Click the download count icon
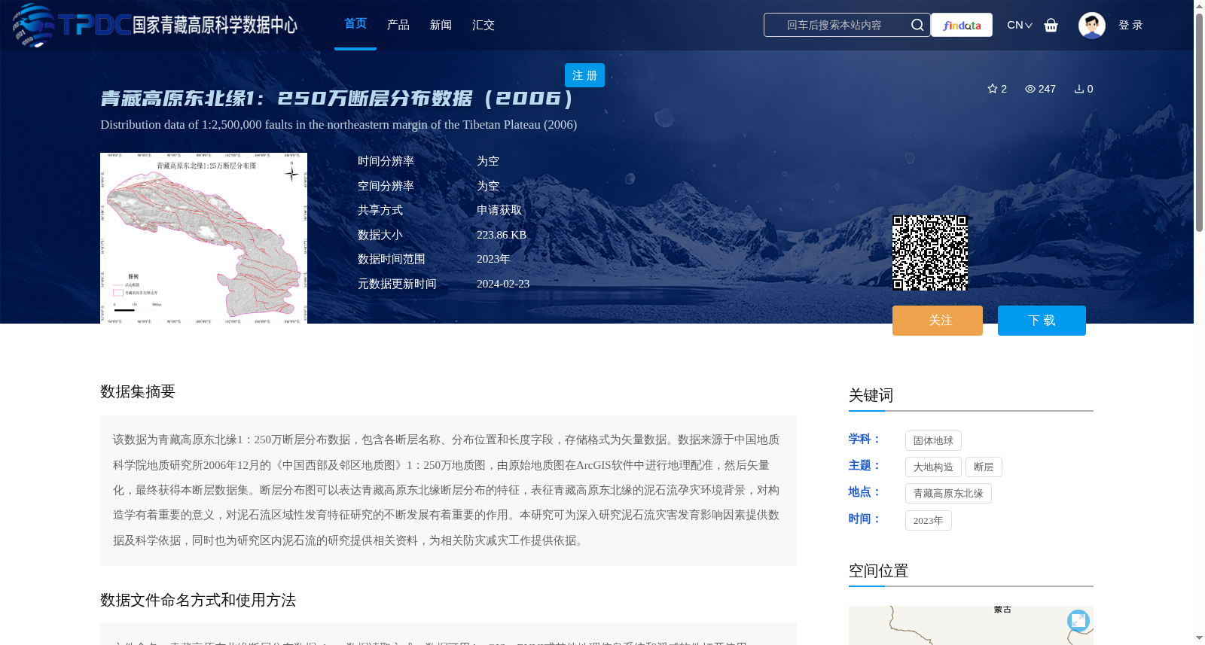 point(1079,89)
